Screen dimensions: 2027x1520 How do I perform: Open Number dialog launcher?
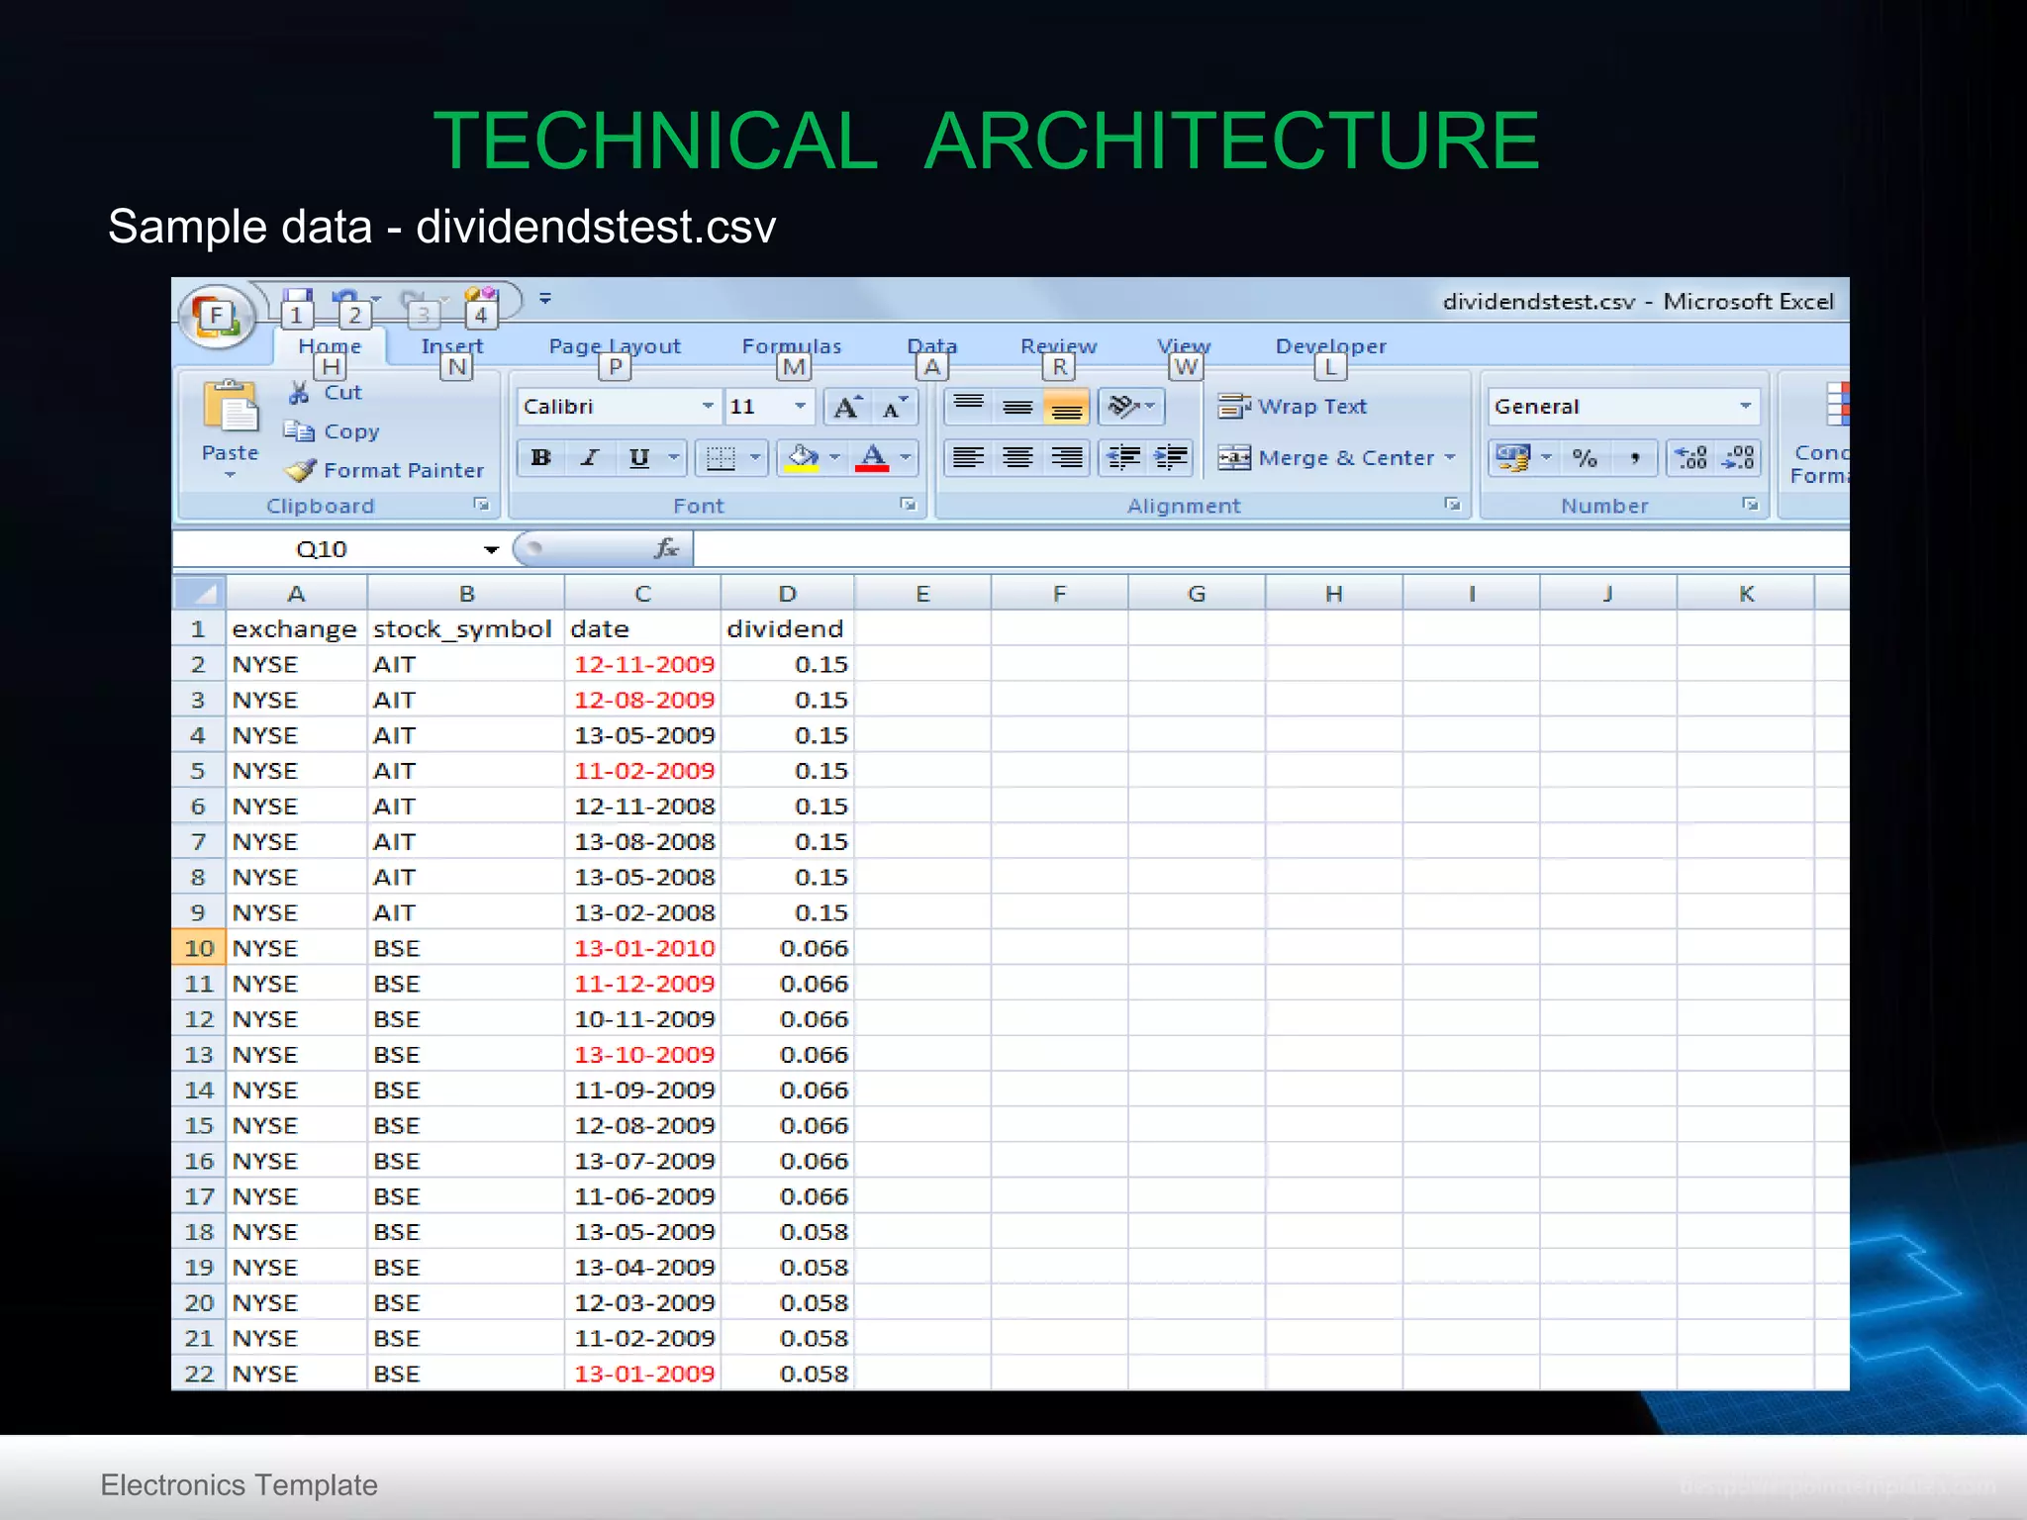pos(1750,505)
